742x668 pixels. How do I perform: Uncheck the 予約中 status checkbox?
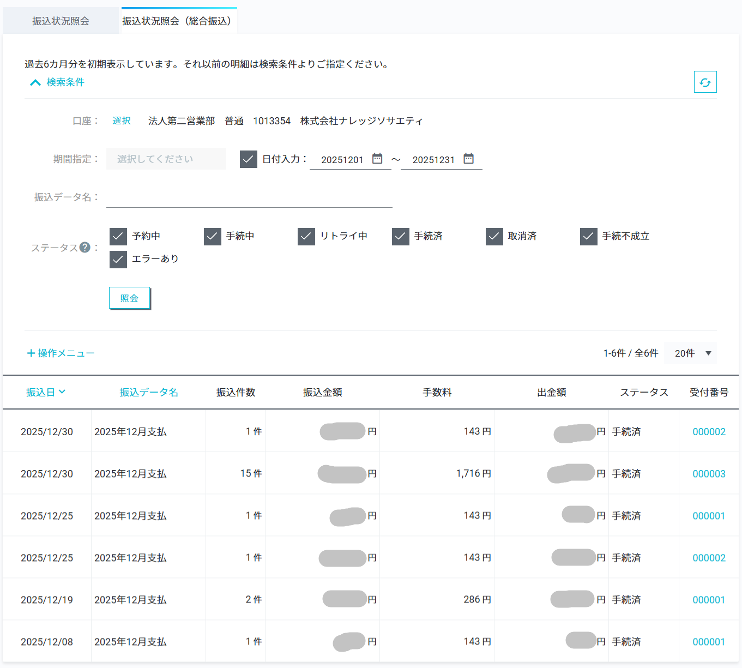(118, 237)
